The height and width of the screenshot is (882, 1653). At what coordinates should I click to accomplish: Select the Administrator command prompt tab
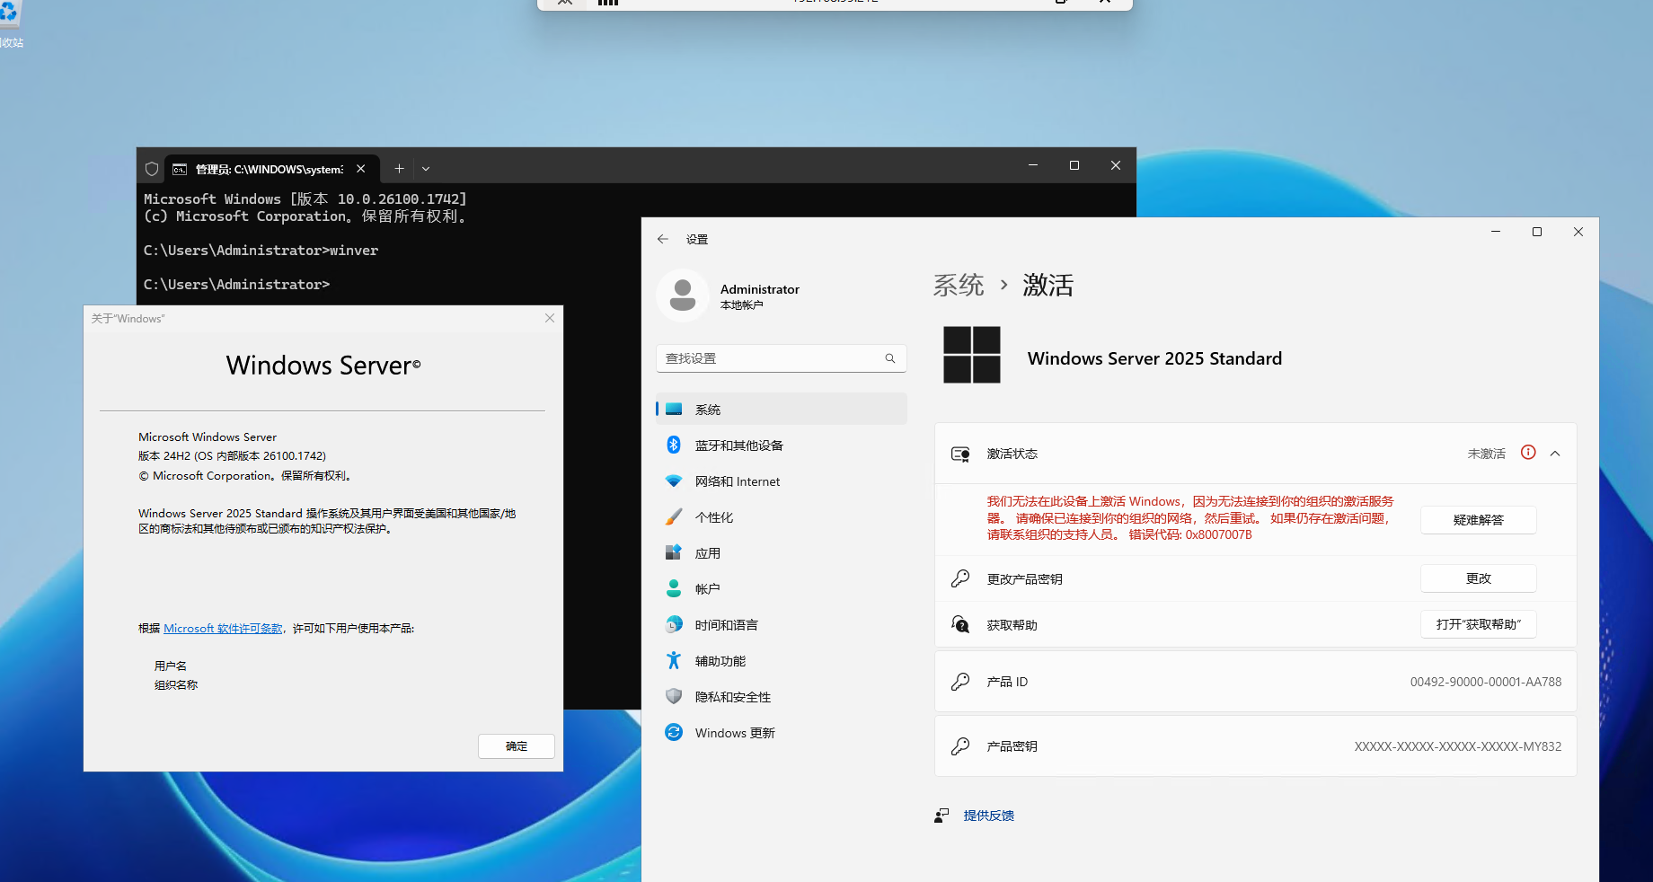pyautogui.click(x=269, y=169)
